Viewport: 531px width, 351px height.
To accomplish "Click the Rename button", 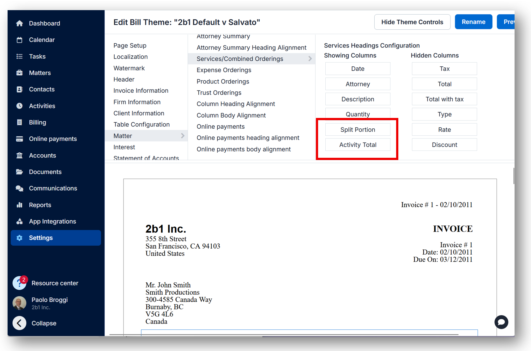I will coord(473,22).
